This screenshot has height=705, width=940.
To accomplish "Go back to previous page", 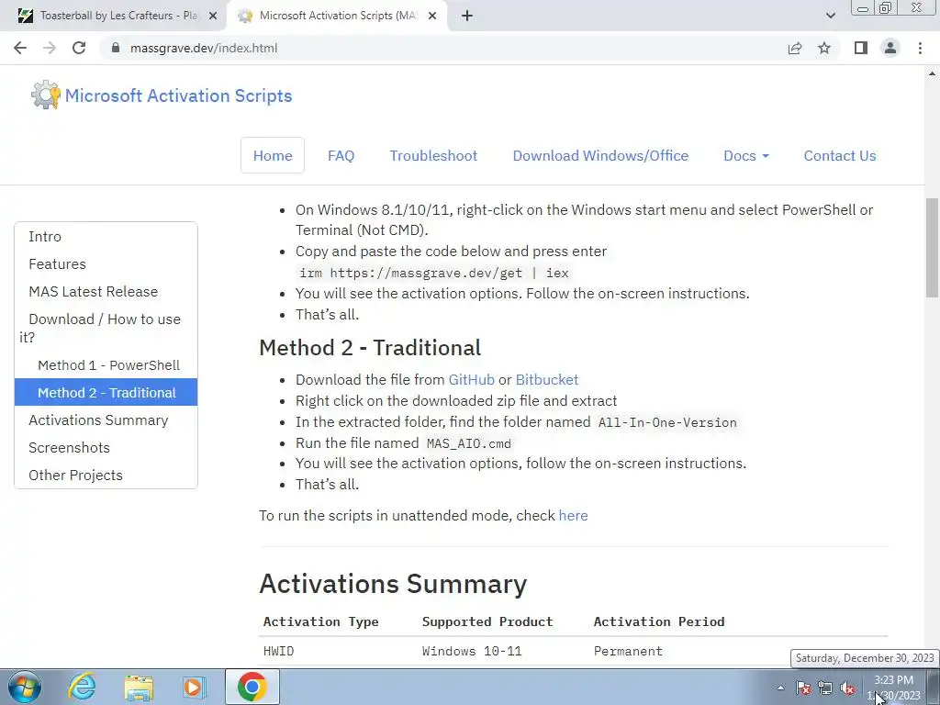I will tap(20, 48).
